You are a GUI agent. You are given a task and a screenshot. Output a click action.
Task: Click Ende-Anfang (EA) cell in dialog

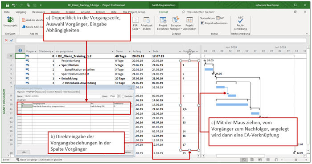pos(102,106)
